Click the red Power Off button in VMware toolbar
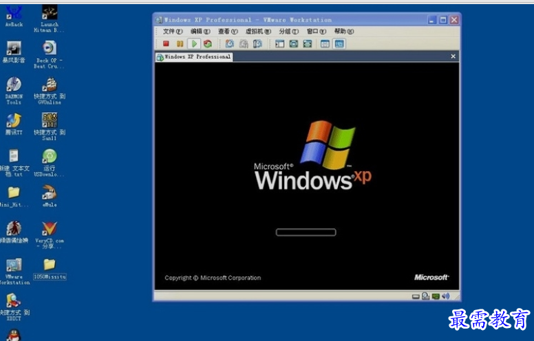This screenshot has width=534, height=341. coord(166,43)
